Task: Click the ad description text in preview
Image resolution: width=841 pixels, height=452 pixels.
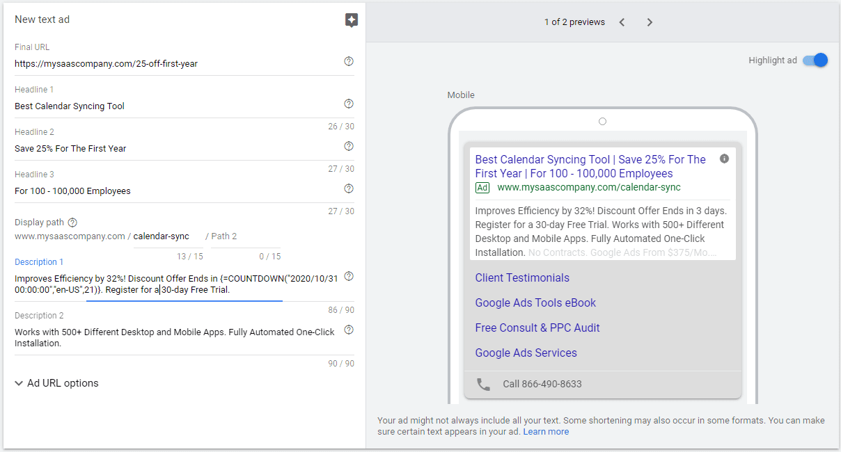Action: point(600,231)
